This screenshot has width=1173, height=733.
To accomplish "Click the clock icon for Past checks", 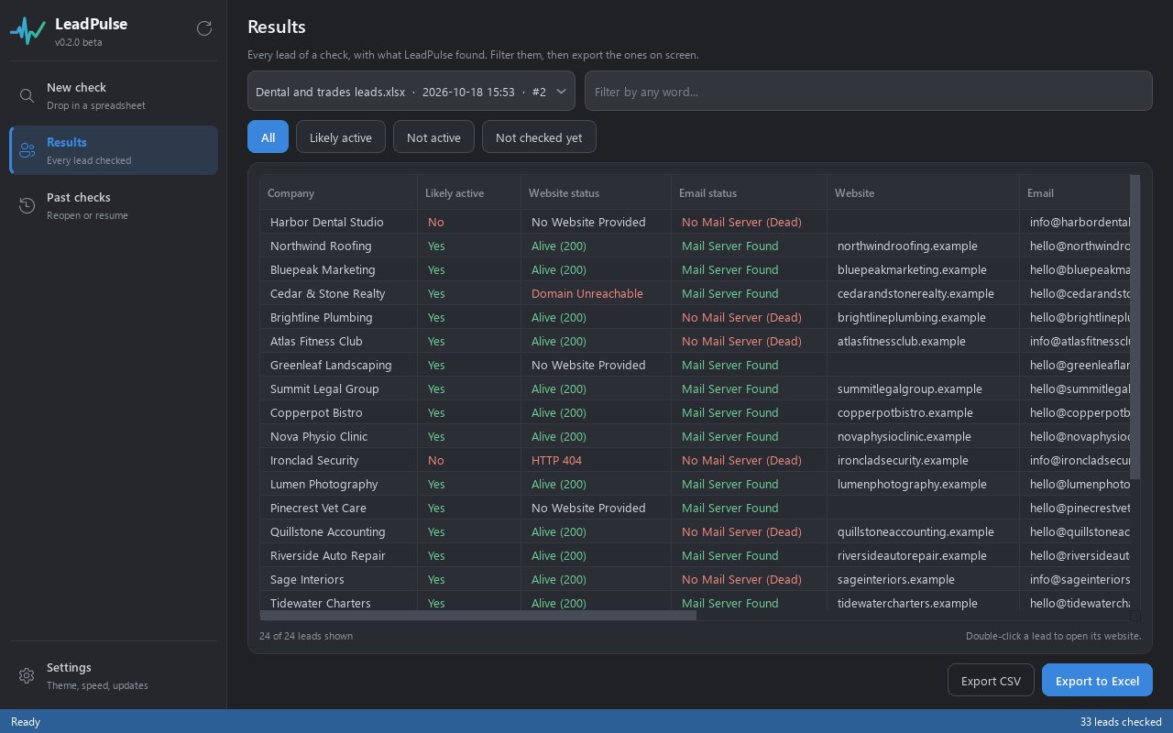I will coord(27,205).
